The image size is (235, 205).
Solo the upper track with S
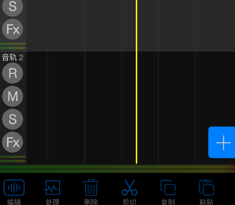click(13, 6)
